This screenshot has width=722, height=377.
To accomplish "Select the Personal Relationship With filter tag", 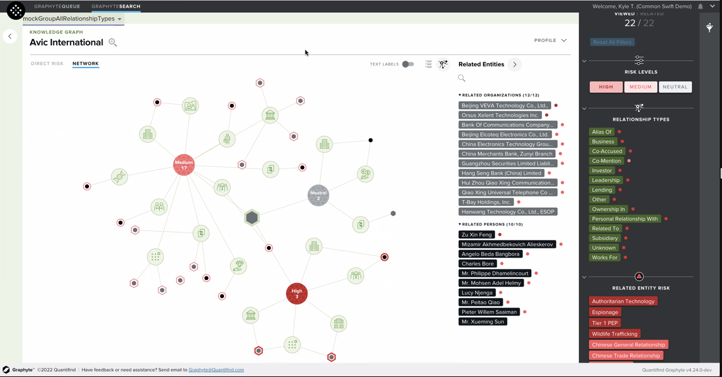I will [x=625, y=219].
